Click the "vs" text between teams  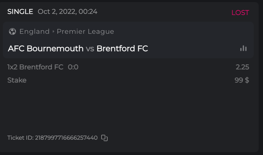(90, 49)
